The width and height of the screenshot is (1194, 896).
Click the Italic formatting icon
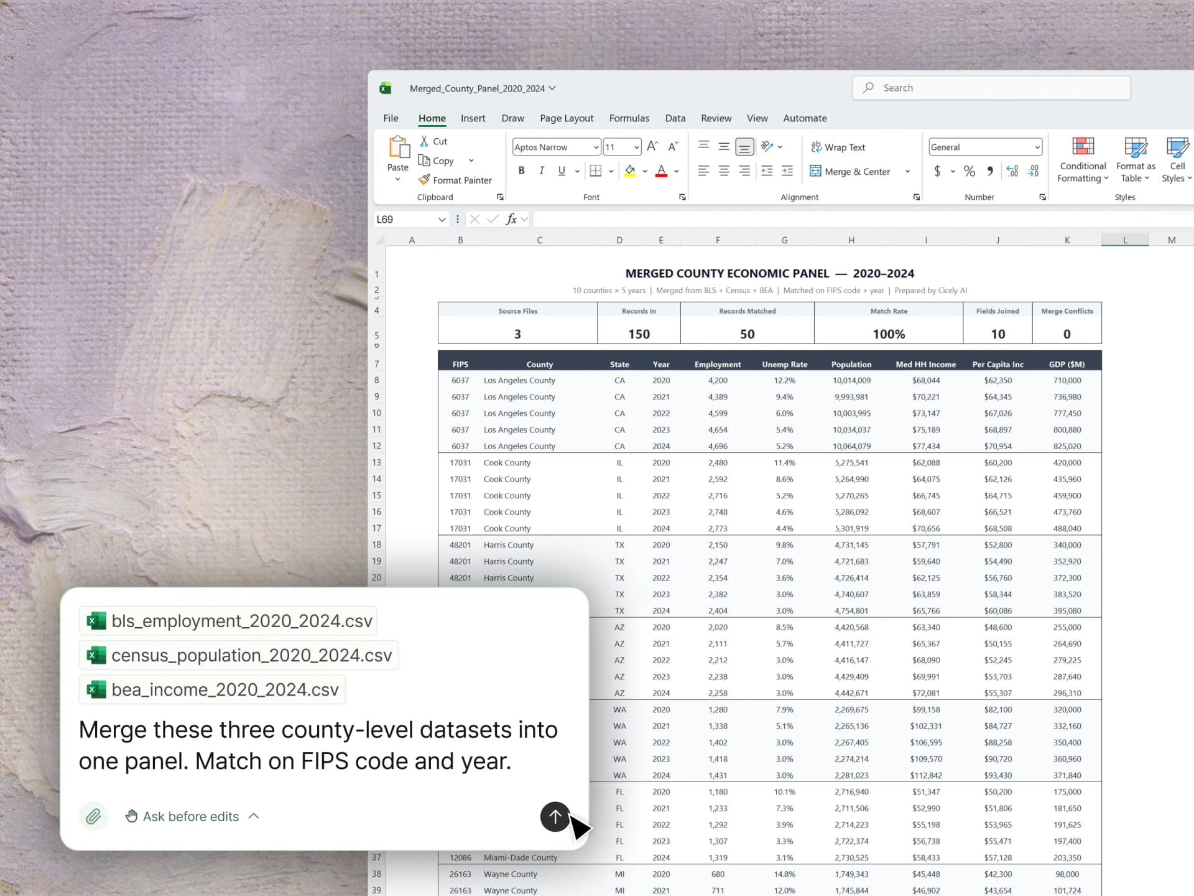(541, 170)
